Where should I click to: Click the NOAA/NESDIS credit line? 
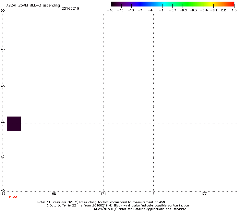[x=140, y=209]
